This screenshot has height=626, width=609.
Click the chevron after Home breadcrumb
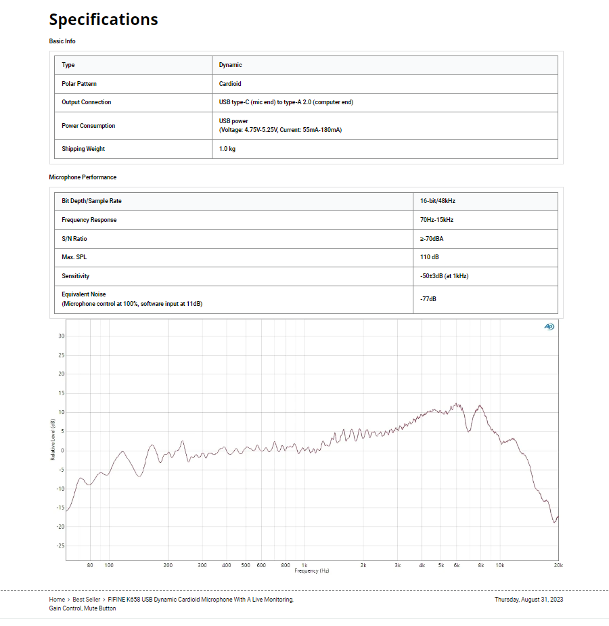click(69, 600)
